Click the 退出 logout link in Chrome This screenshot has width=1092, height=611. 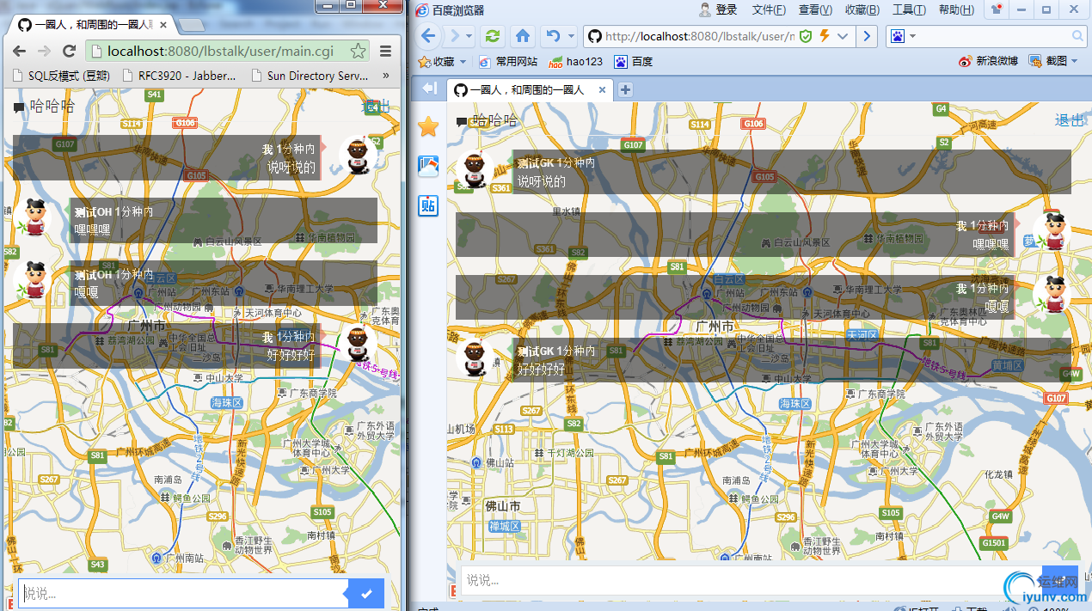click(x=376, y=107)
